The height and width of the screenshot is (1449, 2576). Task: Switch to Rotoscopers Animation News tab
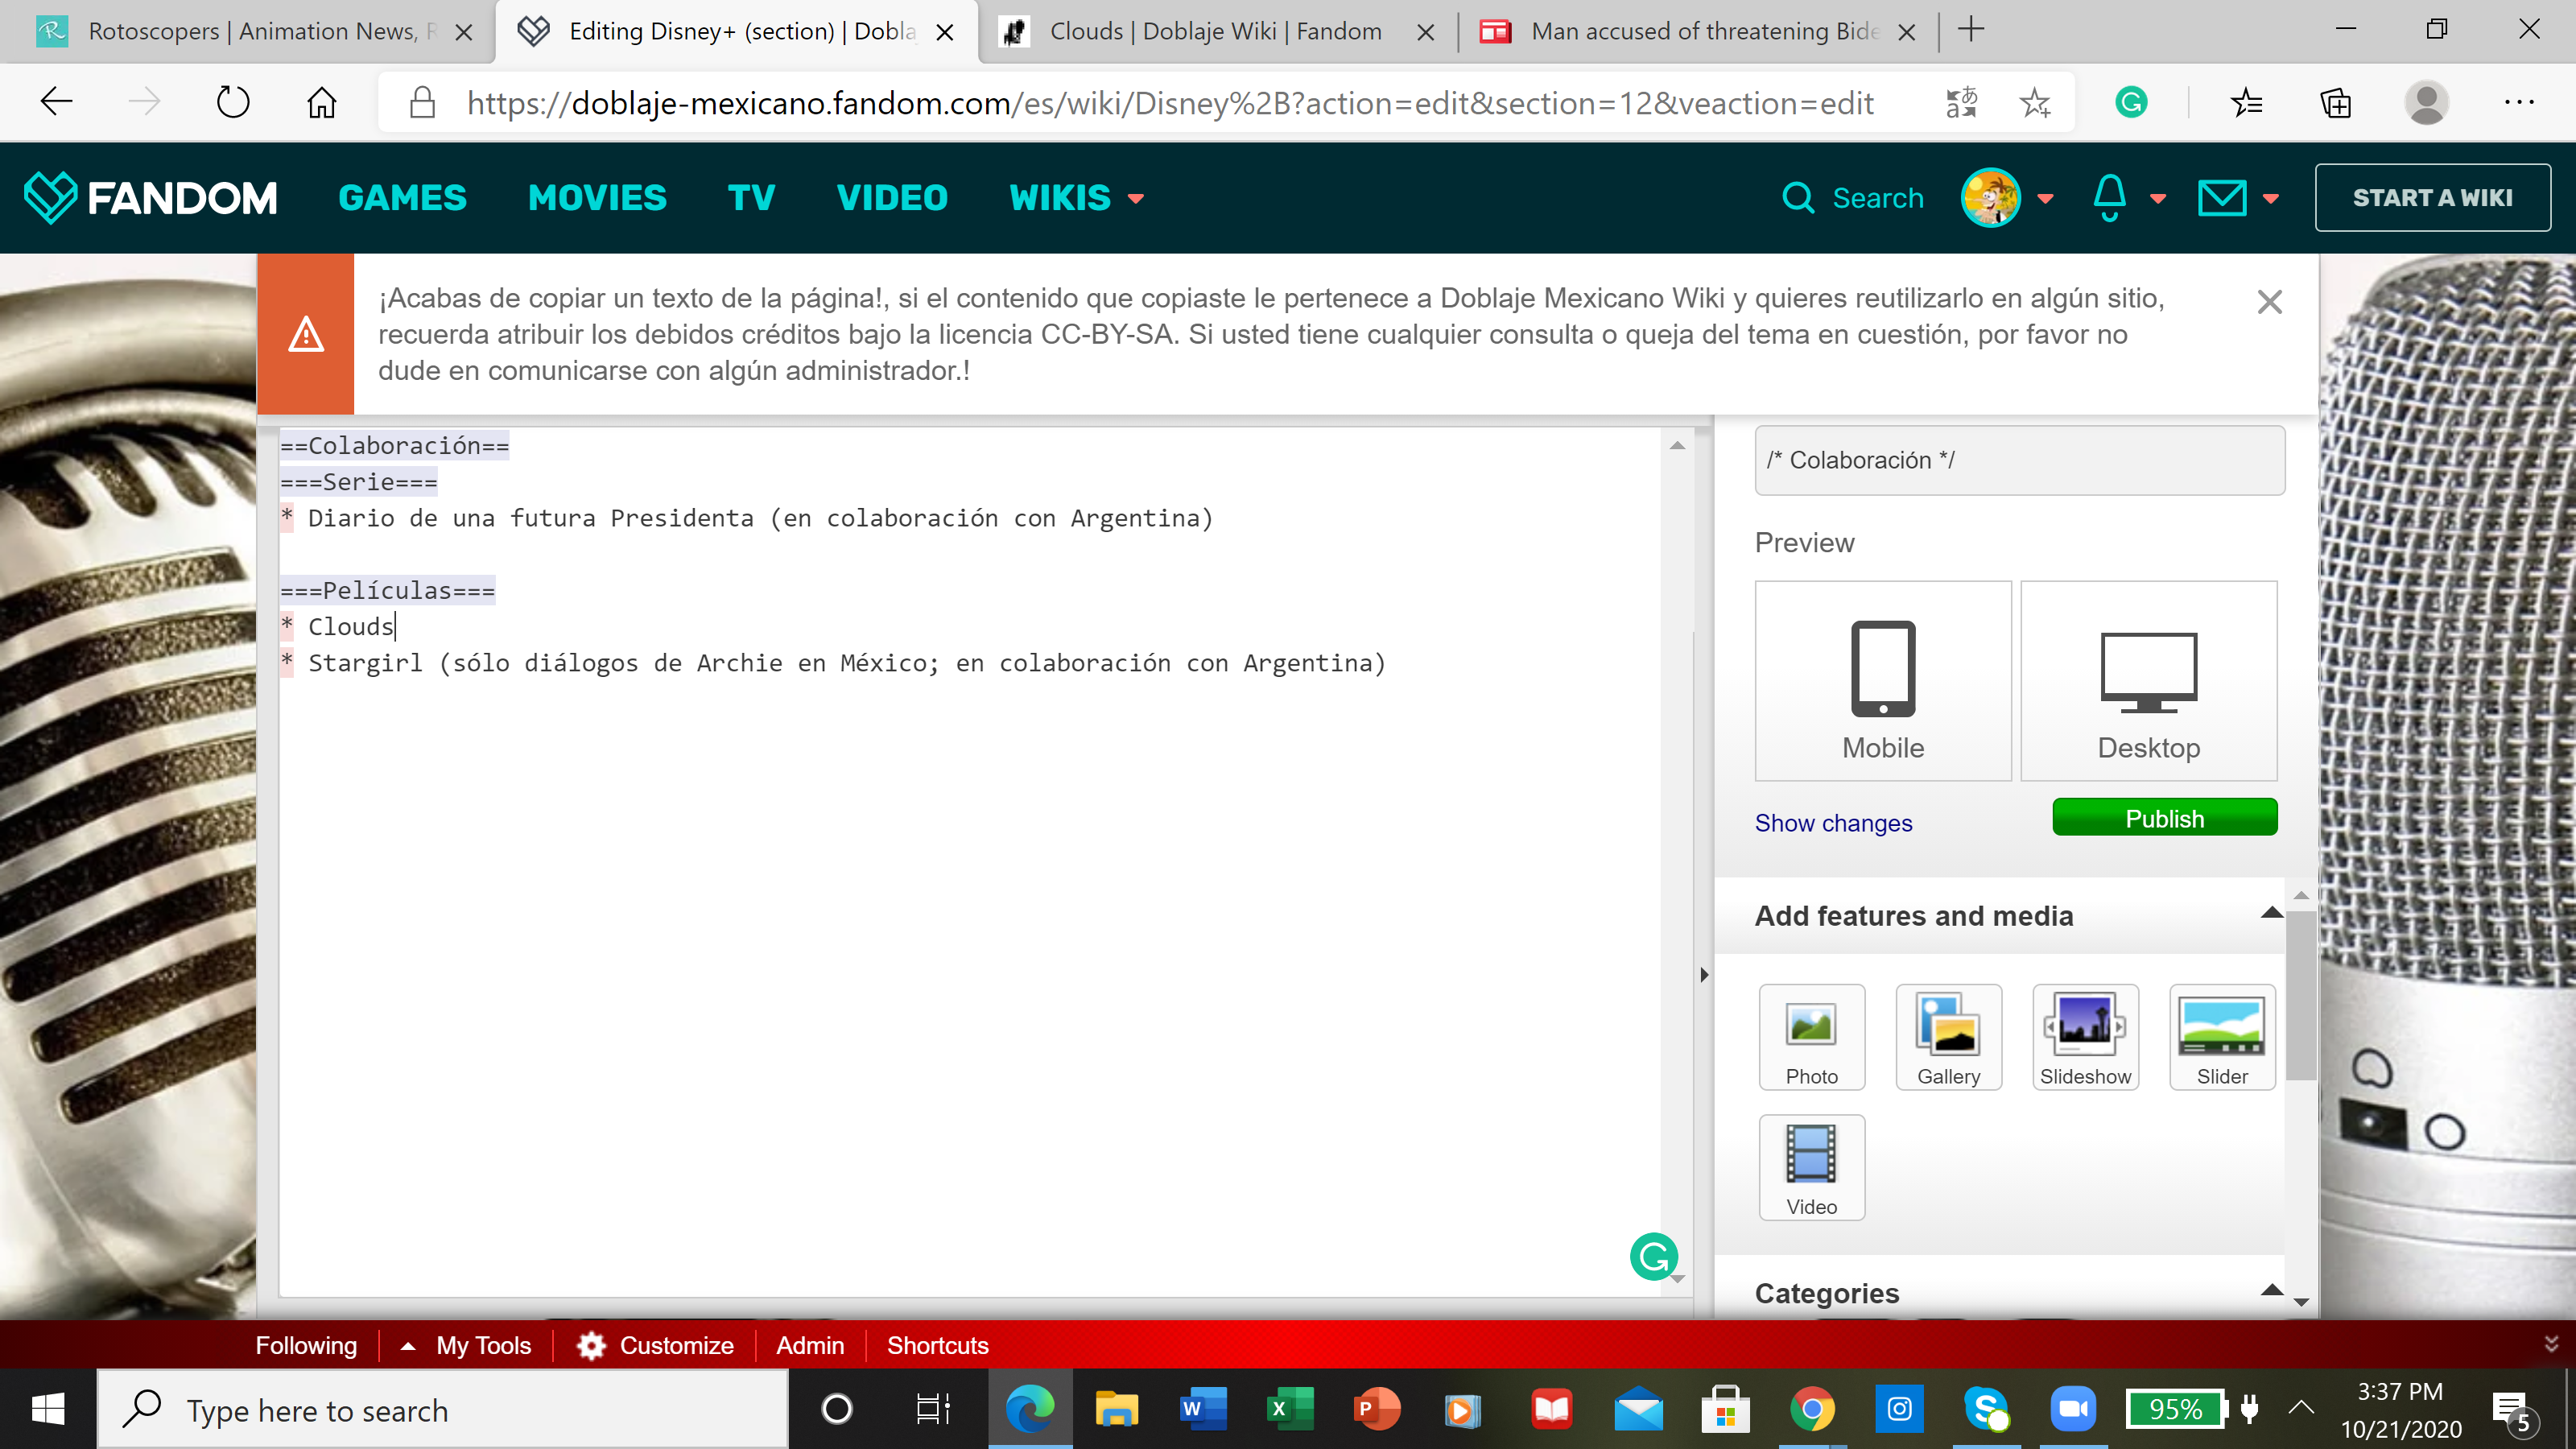pos(247,31)
